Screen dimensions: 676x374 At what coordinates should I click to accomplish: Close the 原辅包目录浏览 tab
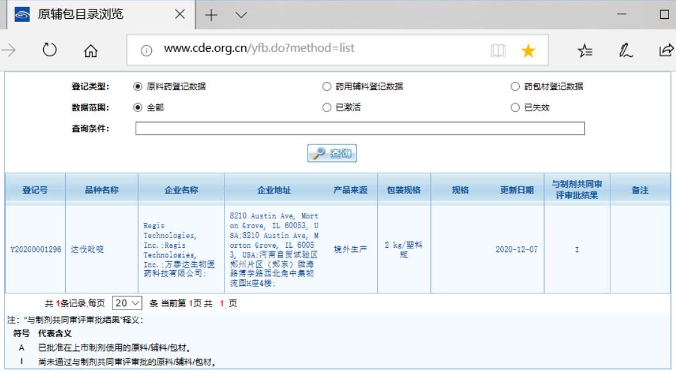coord(179,14)
